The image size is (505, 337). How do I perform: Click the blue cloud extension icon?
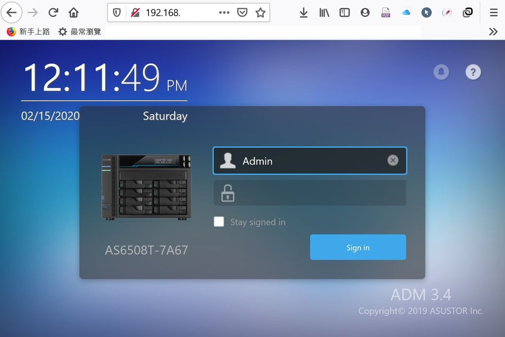coord(406,12)
